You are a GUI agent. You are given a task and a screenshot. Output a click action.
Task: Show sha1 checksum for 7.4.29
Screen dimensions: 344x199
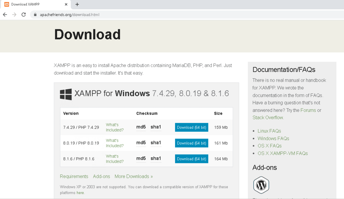[156, 127]
